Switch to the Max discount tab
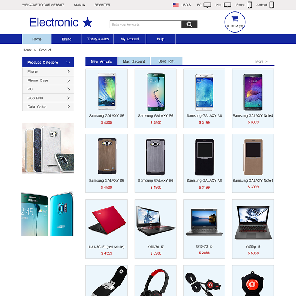 click(134, 61)
